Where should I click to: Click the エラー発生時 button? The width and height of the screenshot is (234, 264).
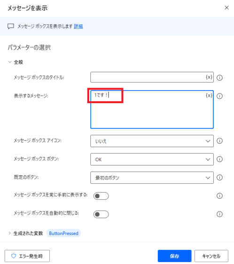pyautogui.click(x=27, y=256)
